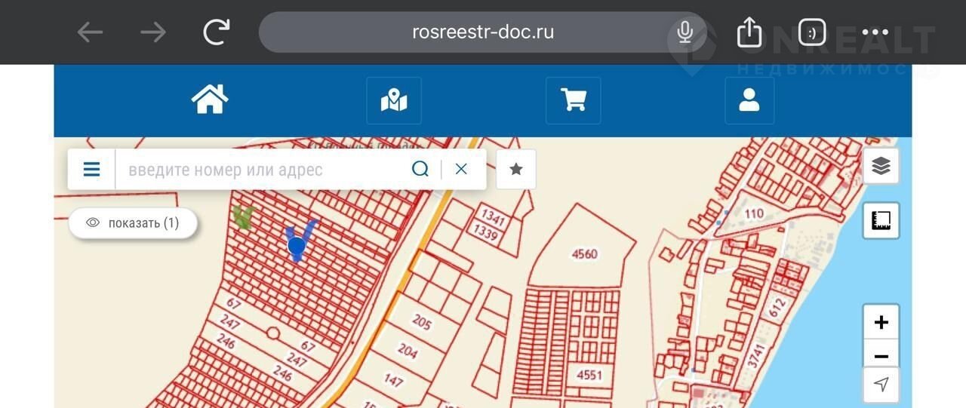Viewport: 966px width, 408px height.
Task: Click the blue location marker on map
Action: click(297, 245)
